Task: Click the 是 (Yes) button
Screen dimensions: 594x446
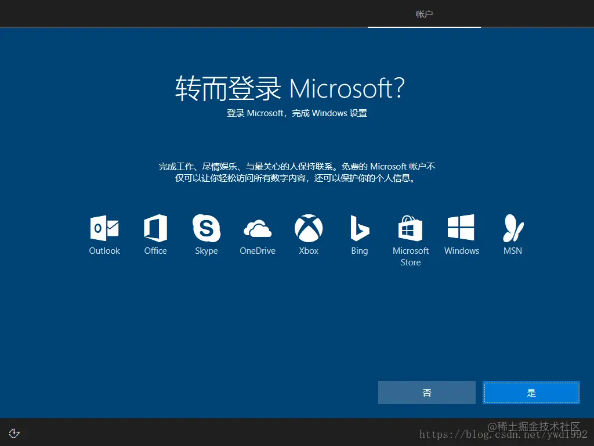Action: coord(531,393)
